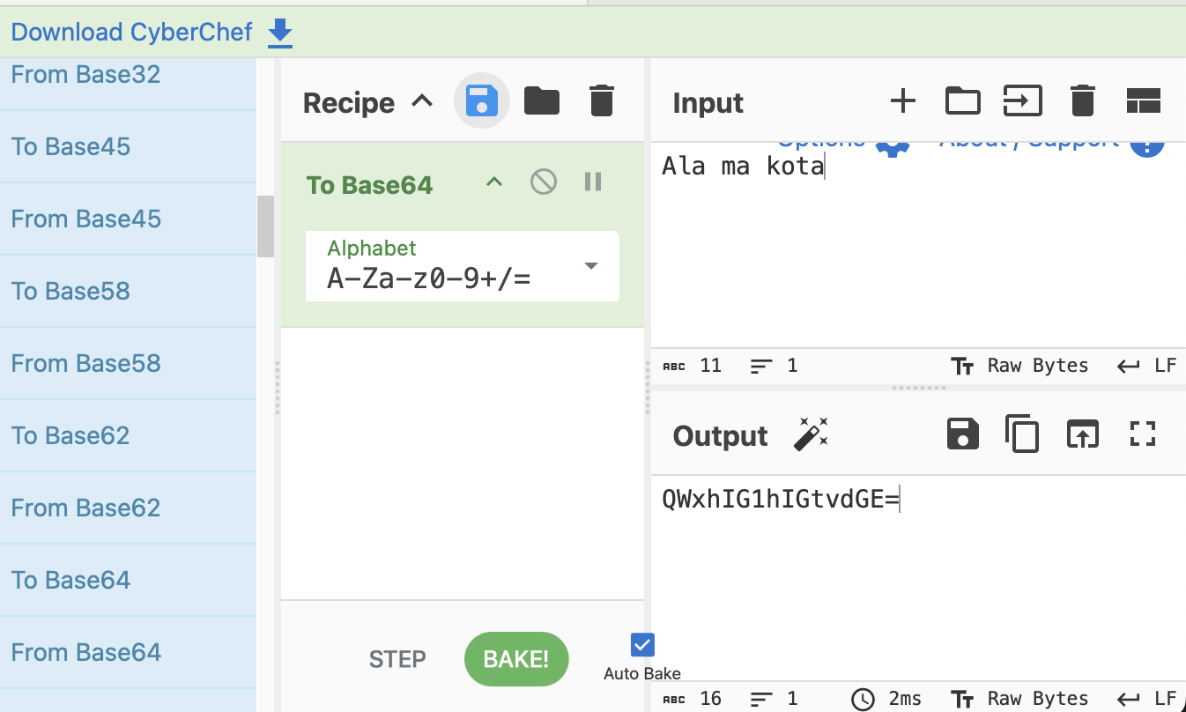
Task: Save output to file
Action: point(962,434)
